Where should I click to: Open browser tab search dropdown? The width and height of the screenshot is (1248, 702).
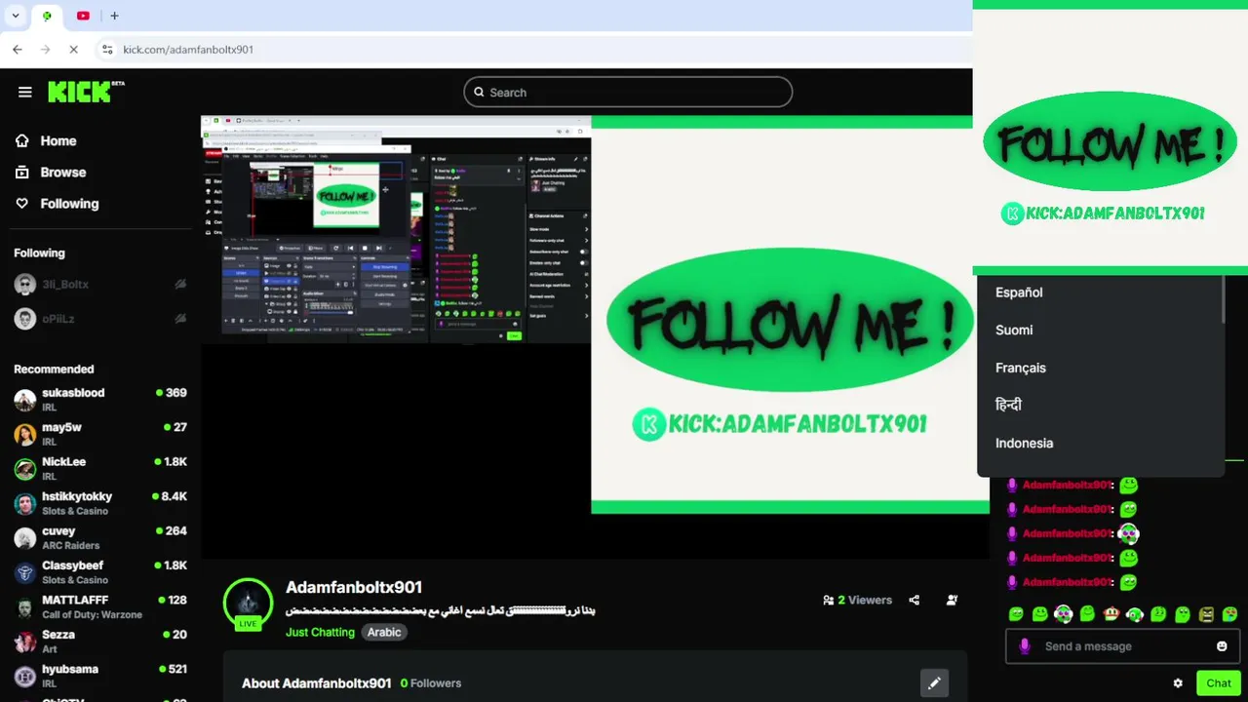[15, 16]
